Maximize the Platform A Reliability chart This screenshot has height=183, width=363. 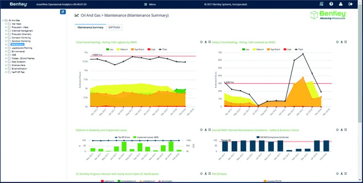(x=210, y=130)
